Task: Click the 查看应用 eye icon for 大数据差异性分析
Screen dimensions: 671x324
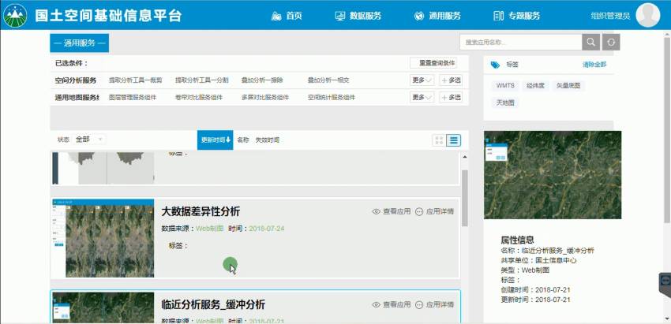Action: 377,211
